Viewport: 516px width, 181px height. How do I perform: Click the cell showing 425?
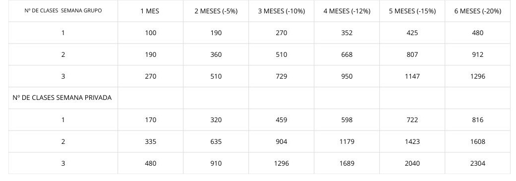(x=412, y=33)
